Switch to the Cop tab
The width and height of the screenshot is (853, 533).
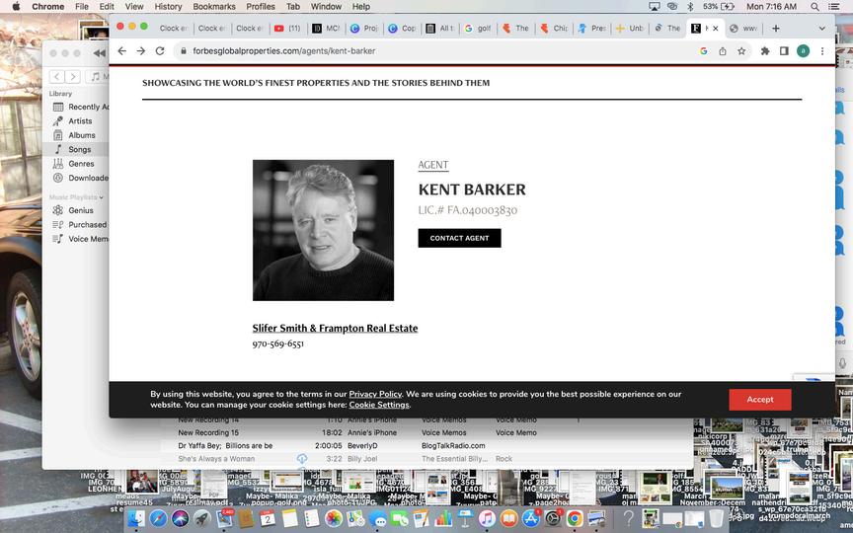402,29
